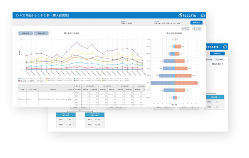Click the 商品名称 column header
This screenshot has height=158, width=249.
point(53,90)
